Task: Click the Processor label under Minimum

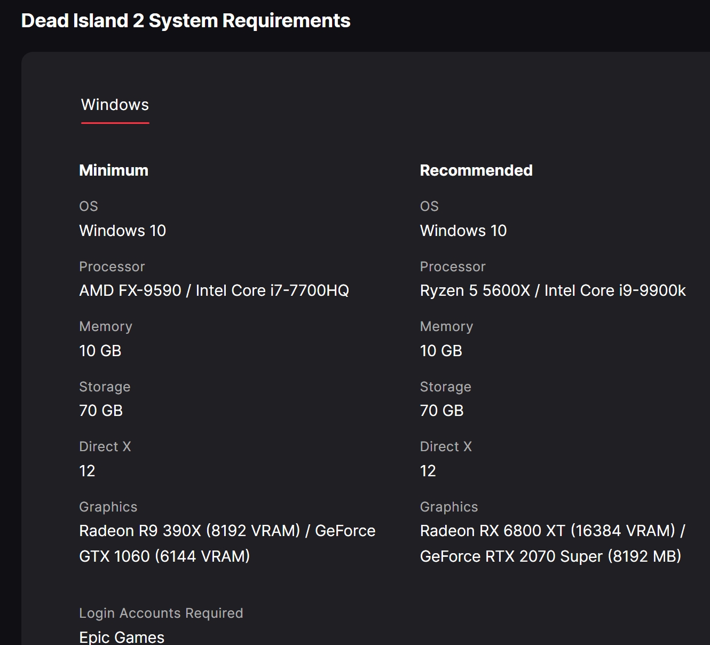Action: [112, 266]
